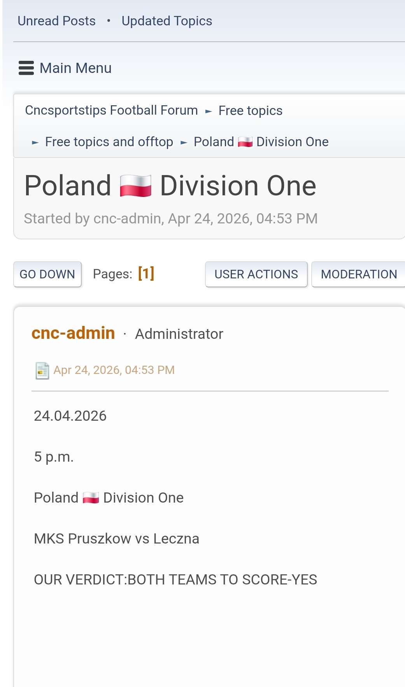
Task: Select page 1 in the pagination
Action: point(146,273)
